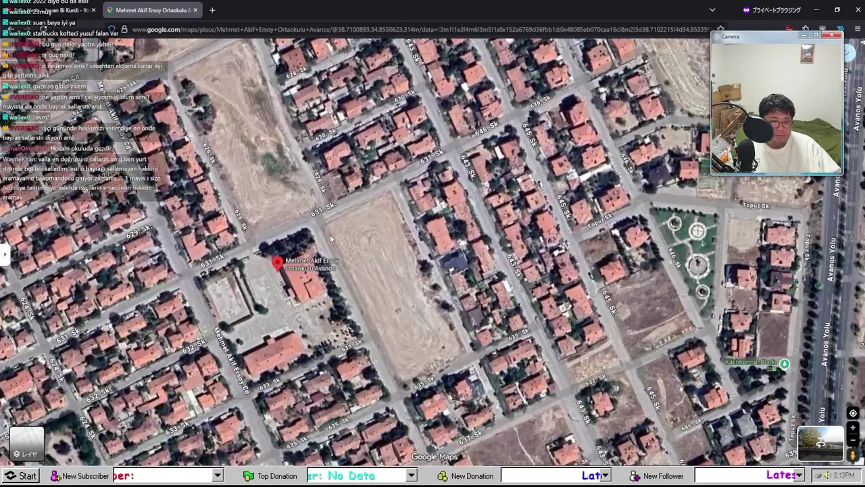Click the red Mehmet Akif Ersoy Ortaokulu map pin

pyautogui.click(x=277, y=264)
